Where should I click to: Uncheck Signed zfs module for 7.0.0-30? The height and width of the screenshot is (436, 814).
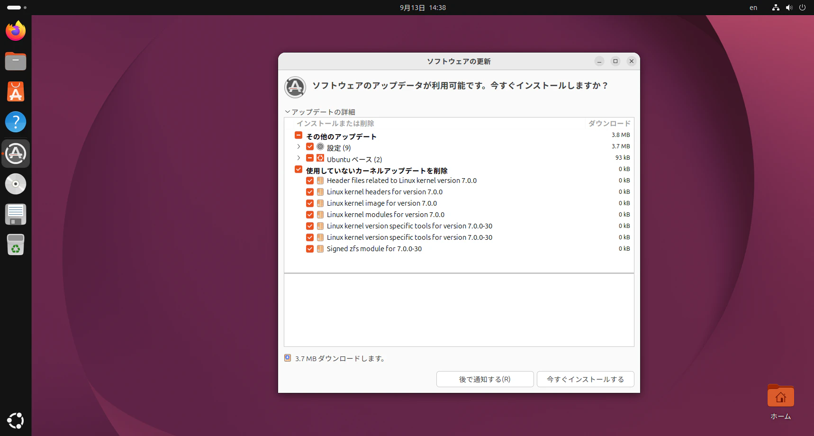(310, 249)
